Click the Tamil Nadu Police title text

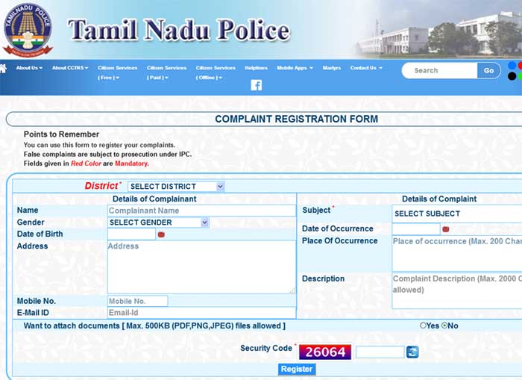[179, 30]
